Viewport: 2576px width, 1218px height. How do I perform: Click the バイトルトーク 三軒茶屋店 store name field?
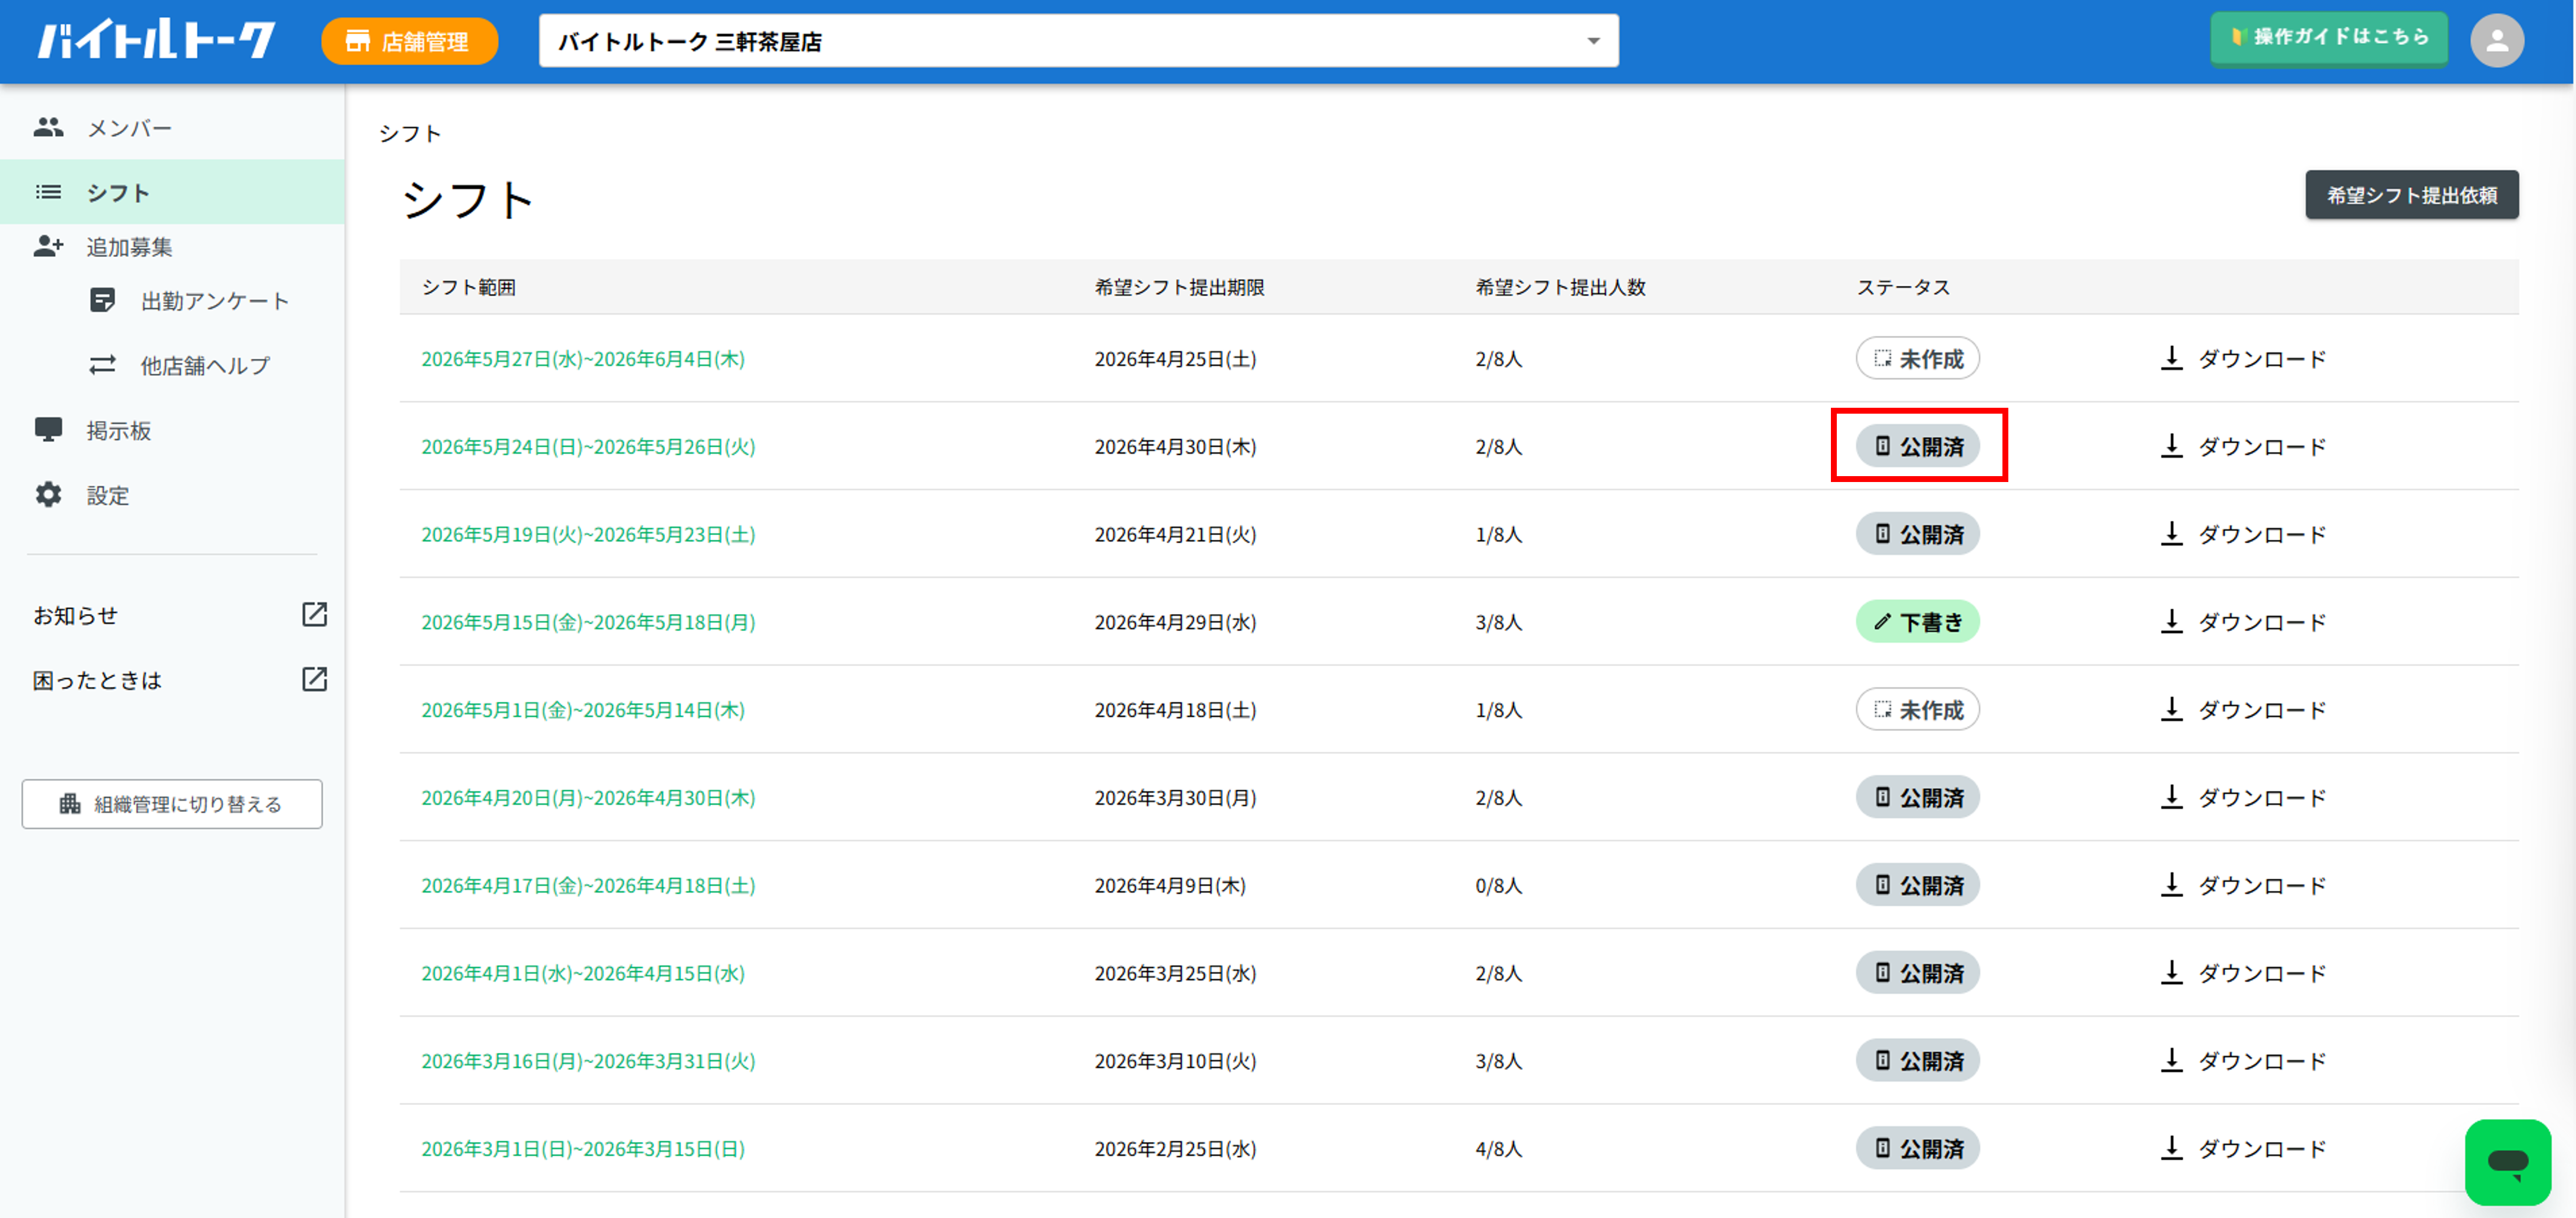tap(1078, 41)
